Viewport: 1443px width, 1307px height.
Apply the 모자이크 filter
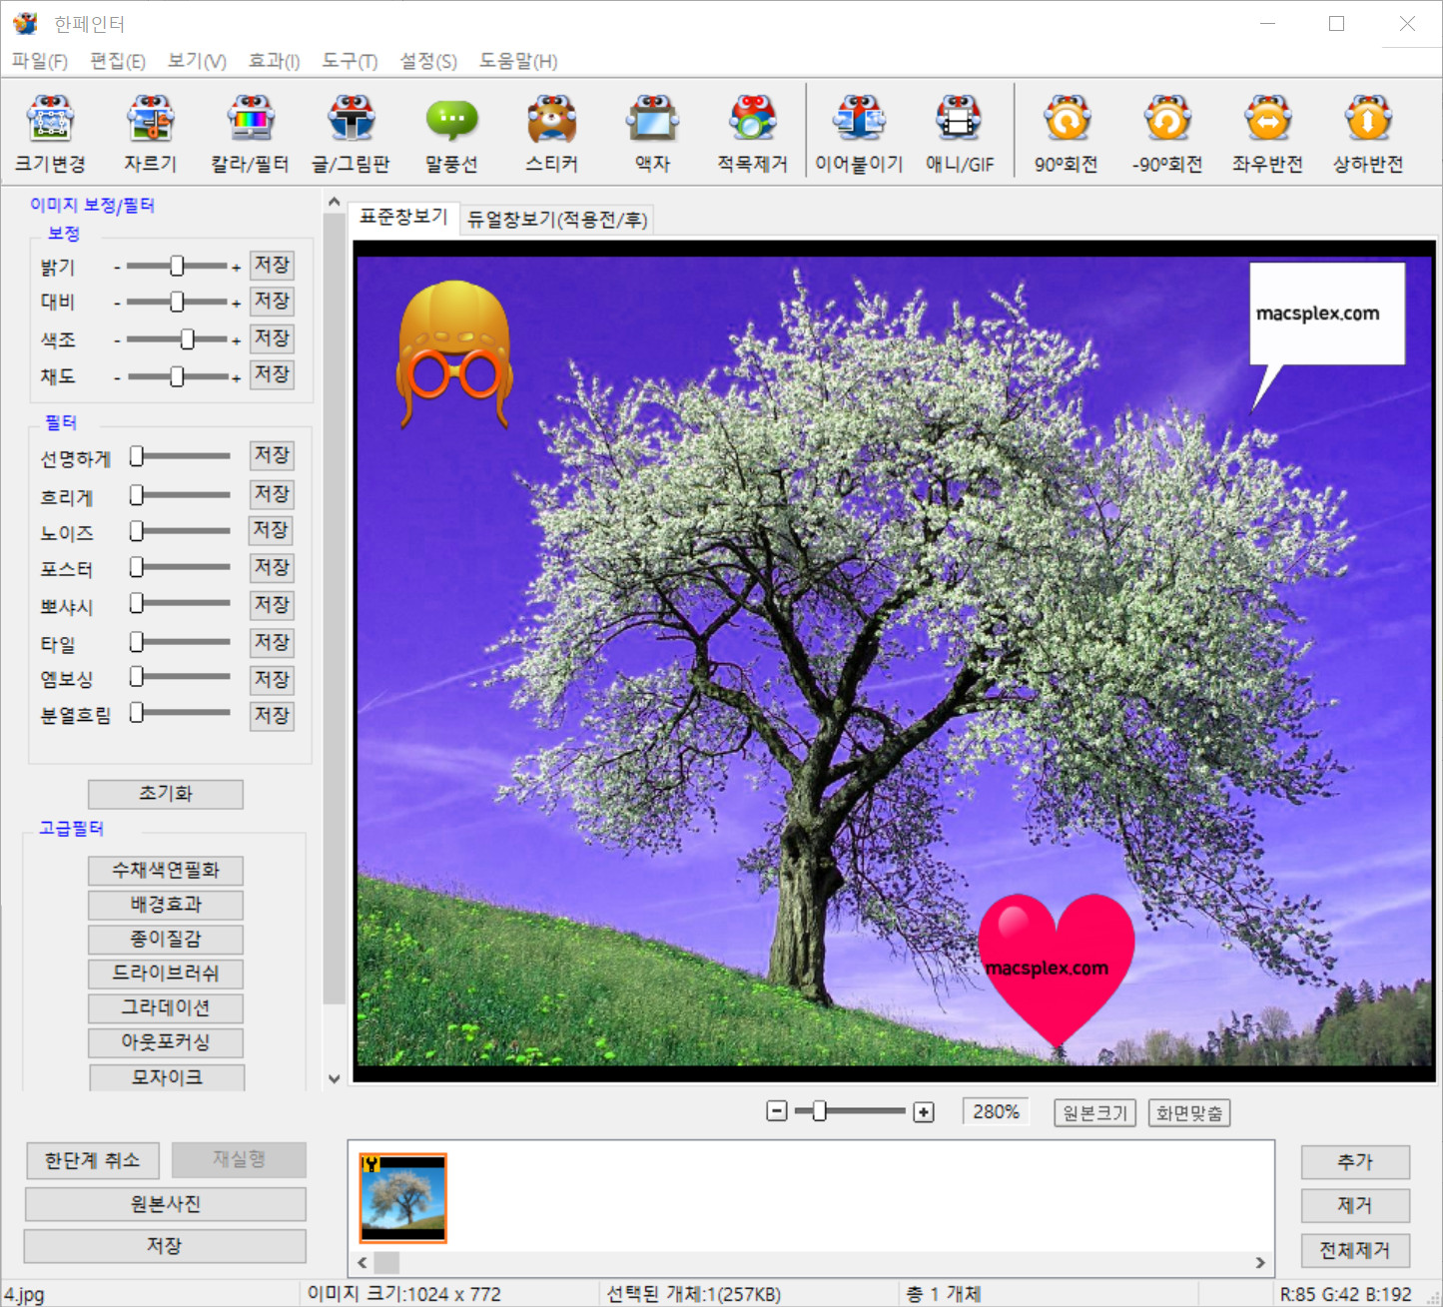coord(168,1077)
